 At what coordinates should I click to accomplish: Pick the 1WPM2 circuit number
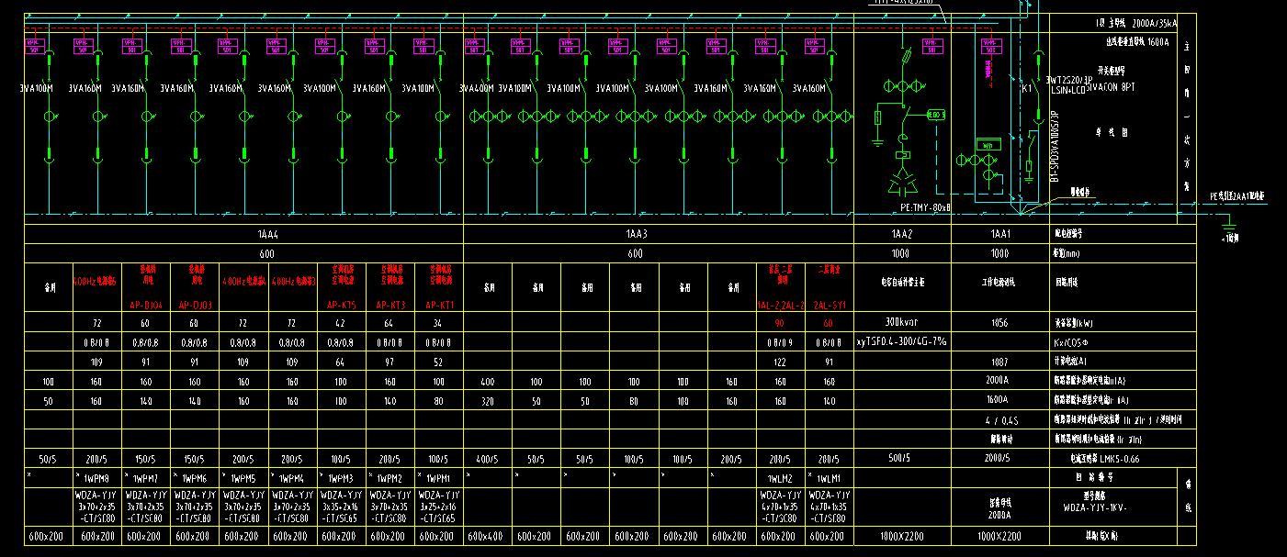click(391, 478)
